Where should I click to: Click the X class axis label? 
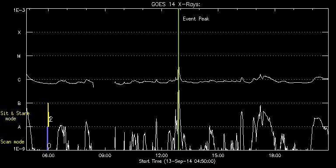(x=19, y=32)
